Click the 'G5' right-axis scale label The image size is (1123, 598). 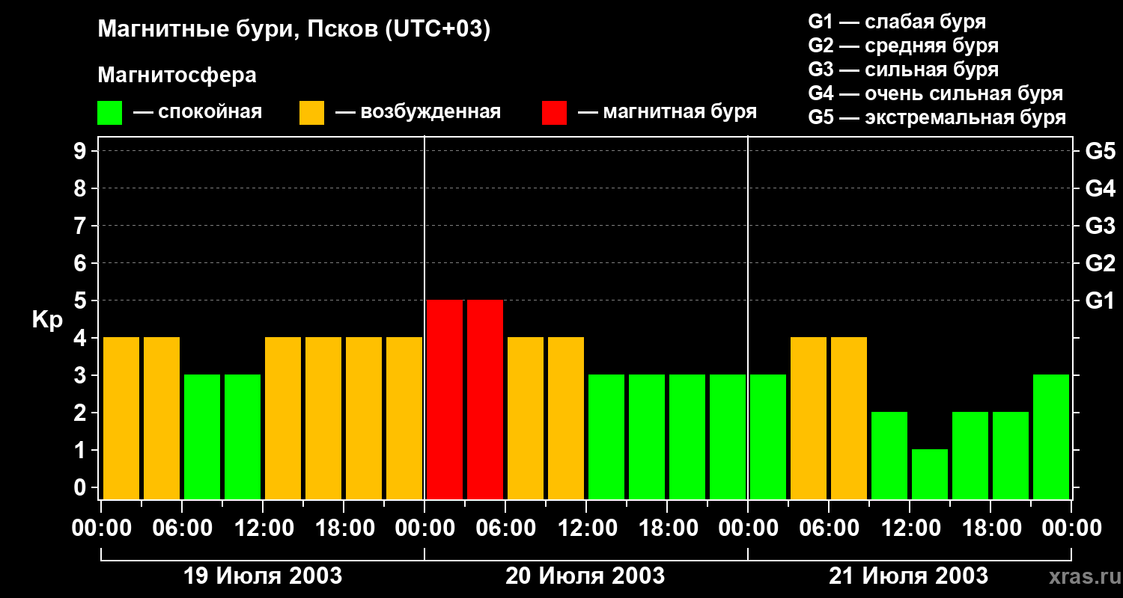click(x=1100, y=151)
